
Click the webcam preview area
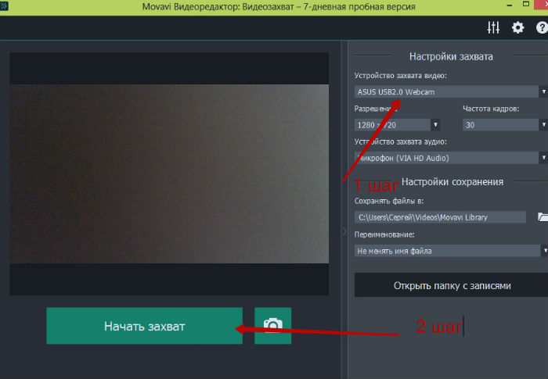[169, 173]
